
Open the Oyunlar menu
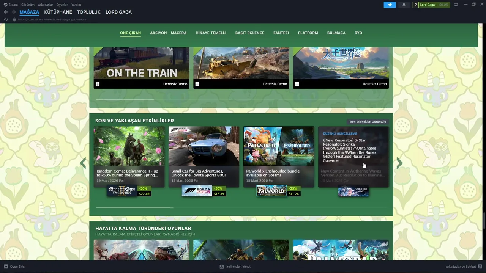62,5
